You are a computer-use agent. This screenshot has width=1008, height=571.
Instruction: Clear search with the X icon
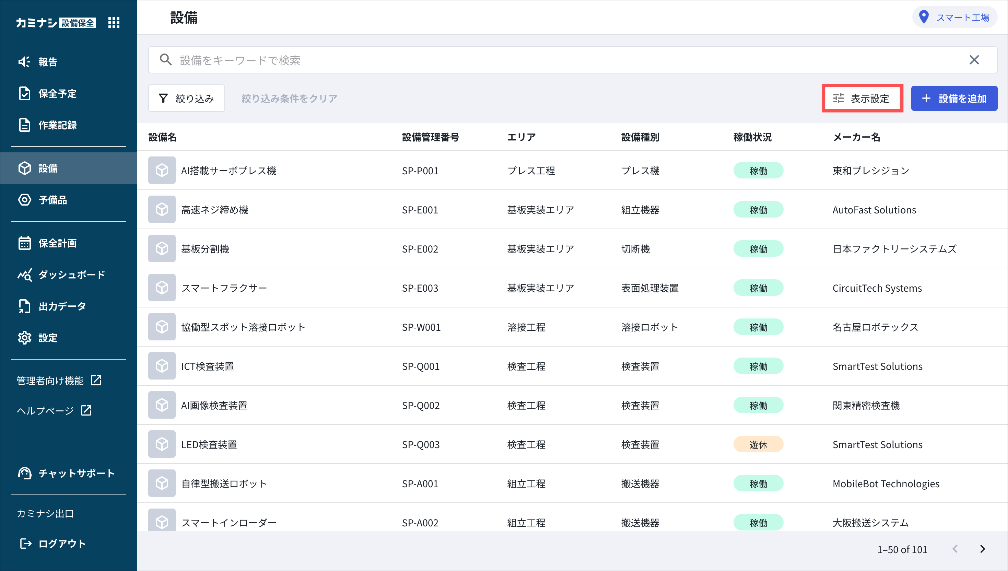[974, 60]
